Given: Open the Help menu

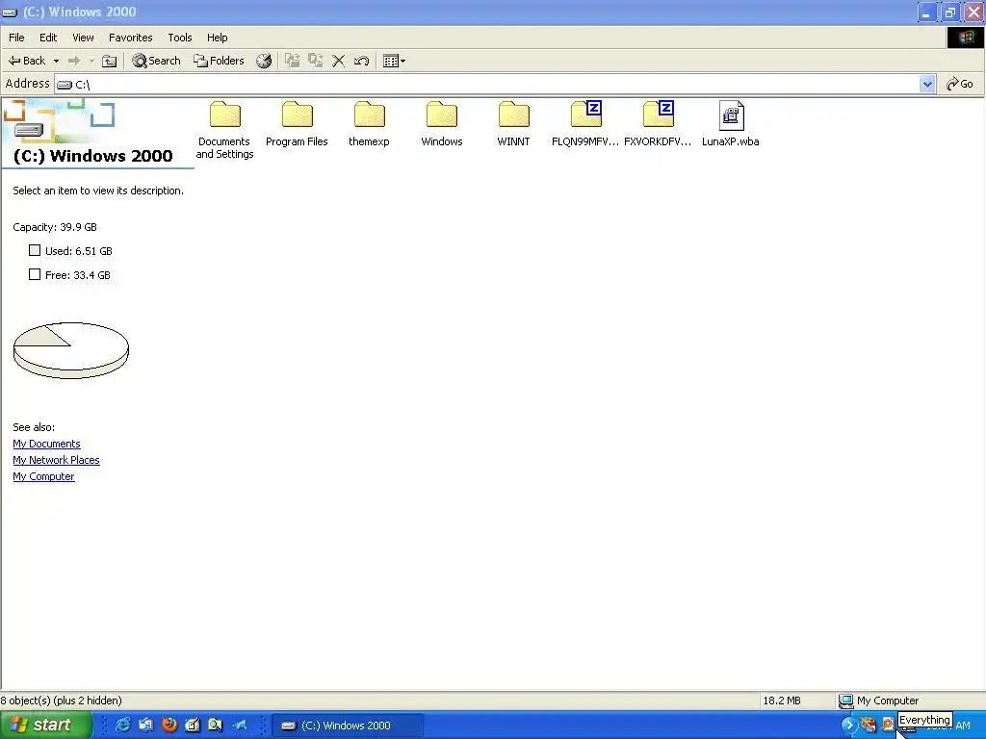Looking at the screenshot, I should tap(217, 38).
